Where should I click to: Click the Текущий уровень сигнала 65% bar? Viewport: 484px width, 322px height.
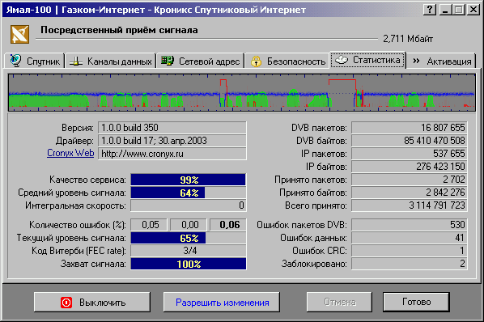(x=189, y=238)
